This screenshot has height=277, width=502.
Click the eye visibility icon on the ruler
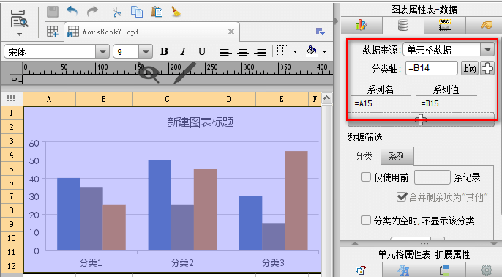[x=149, y=73]
